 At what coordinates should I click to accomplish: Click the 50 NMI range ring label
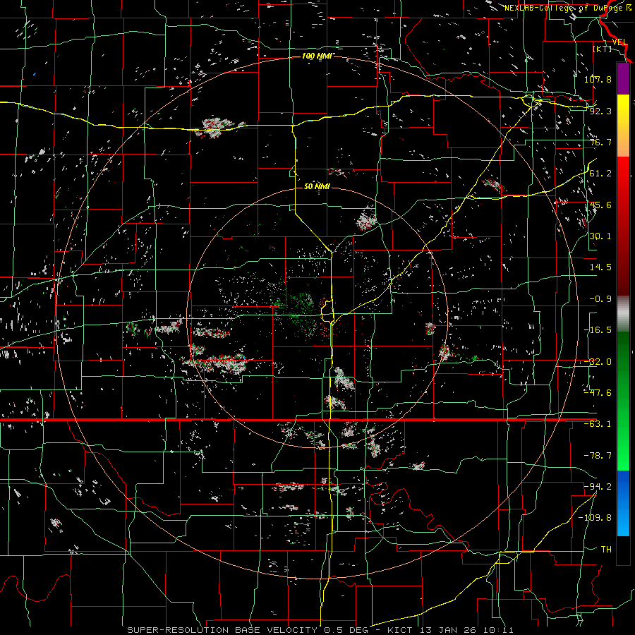tap(317, 186)
